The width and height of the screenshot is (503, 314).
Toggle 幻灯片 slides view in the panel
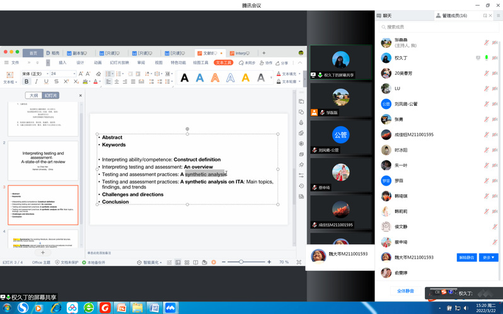tap(51, 96)
